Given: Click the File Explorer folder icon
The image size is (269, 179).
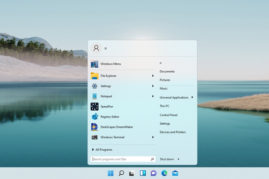Looking at the screenshot, I should (95, 76).
